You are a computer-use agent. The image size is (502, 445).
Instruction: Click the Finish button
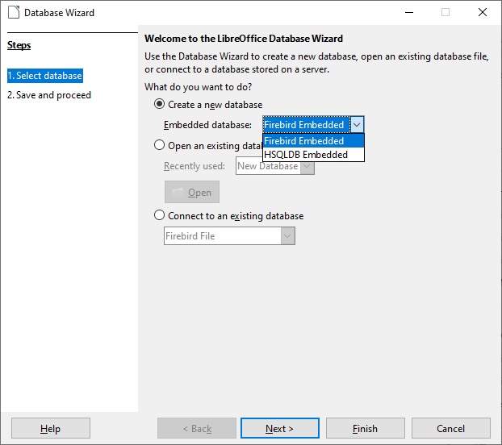click(x=366, y=428)
